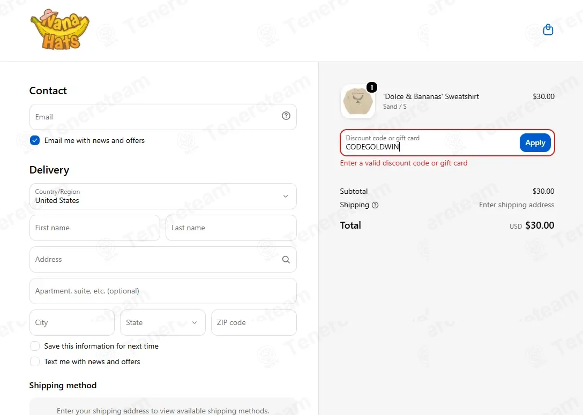This screenshot has width=583, height=415.
Task: Click the Enter shipping address text
Action: click(x=517, y=205)
